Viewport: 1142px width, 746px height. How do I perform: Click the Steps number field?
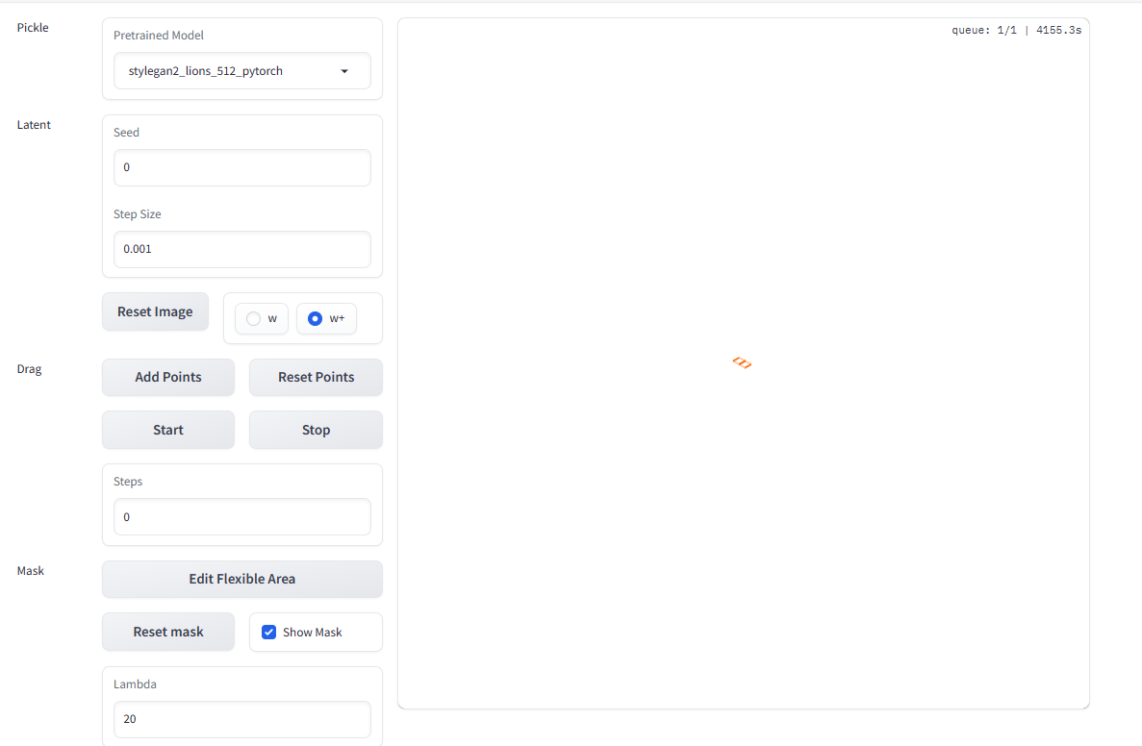tap(241, 516)
